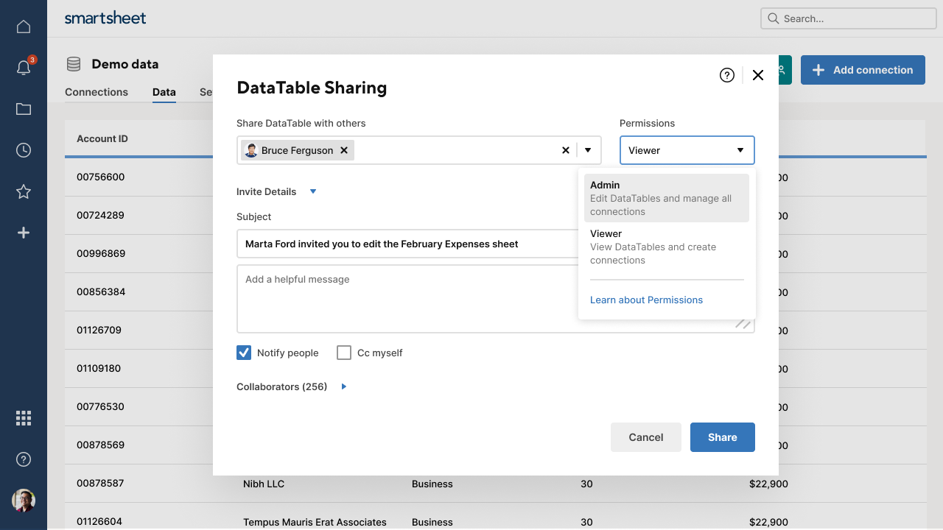Expand the Collaborators (256) list
Screen dimensions: 943x530
343,386
